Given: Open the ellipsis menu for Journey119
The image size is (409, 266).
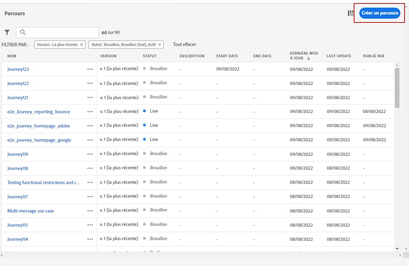Looking at the screenshot, I should pos(90,154).
